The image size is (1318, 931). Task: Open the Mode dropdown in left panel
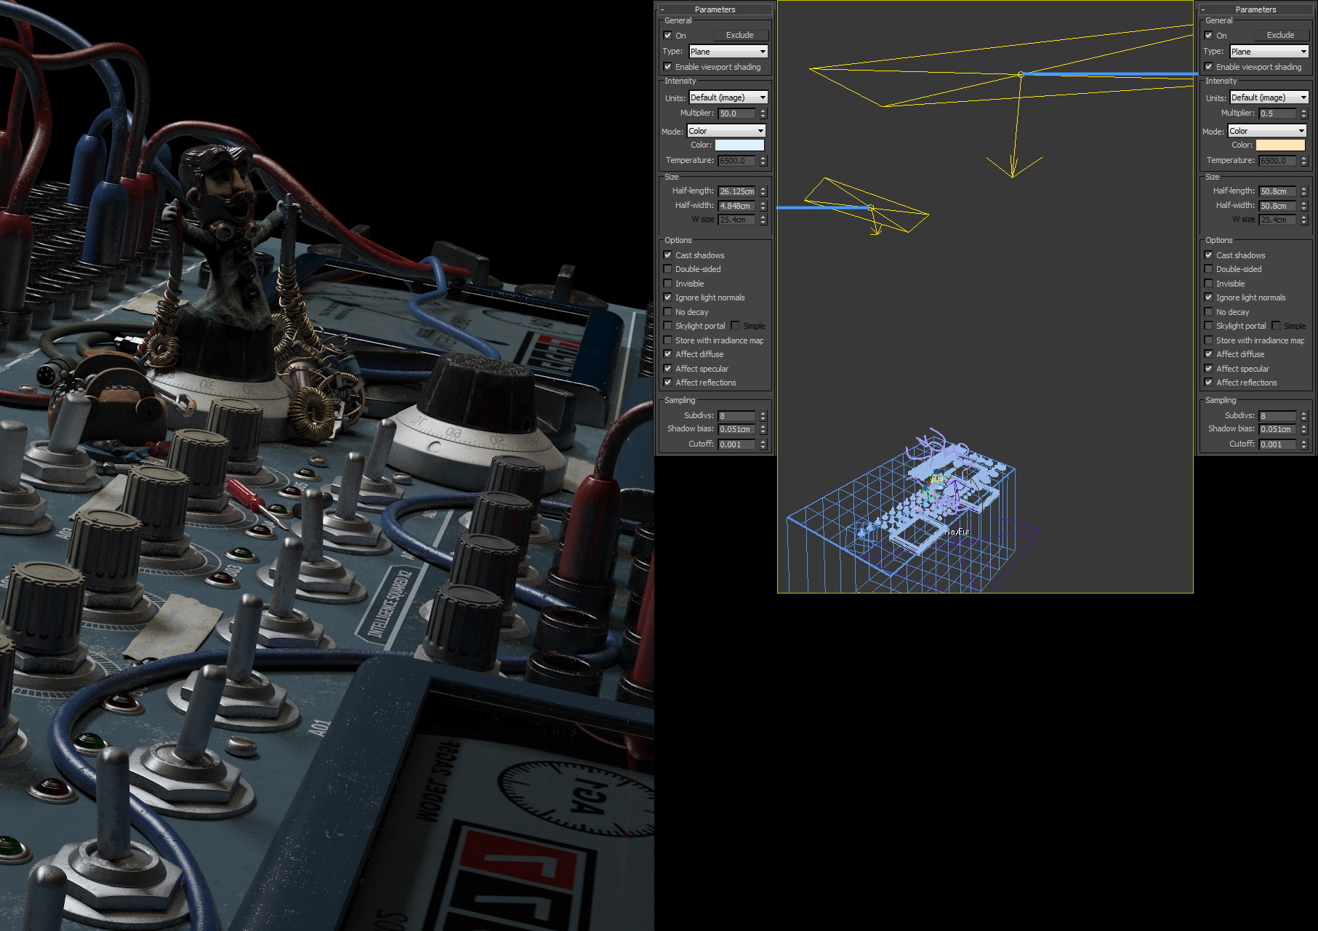726,131
